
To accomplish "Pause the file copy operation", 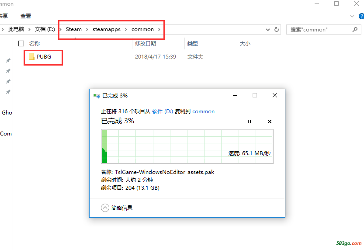I will click(x=249, y=122).
